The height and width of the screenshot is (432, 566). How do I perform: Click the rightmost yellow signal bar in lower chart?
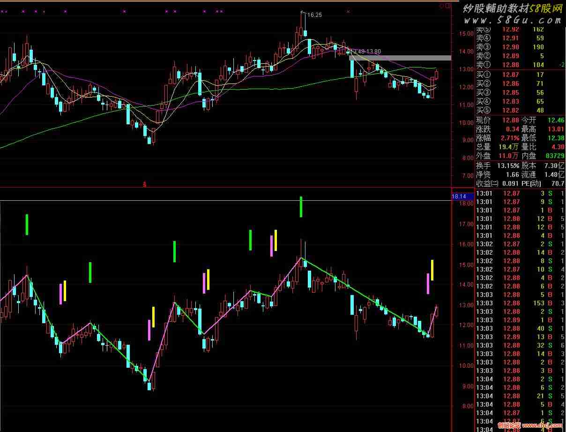pos(432,270)
